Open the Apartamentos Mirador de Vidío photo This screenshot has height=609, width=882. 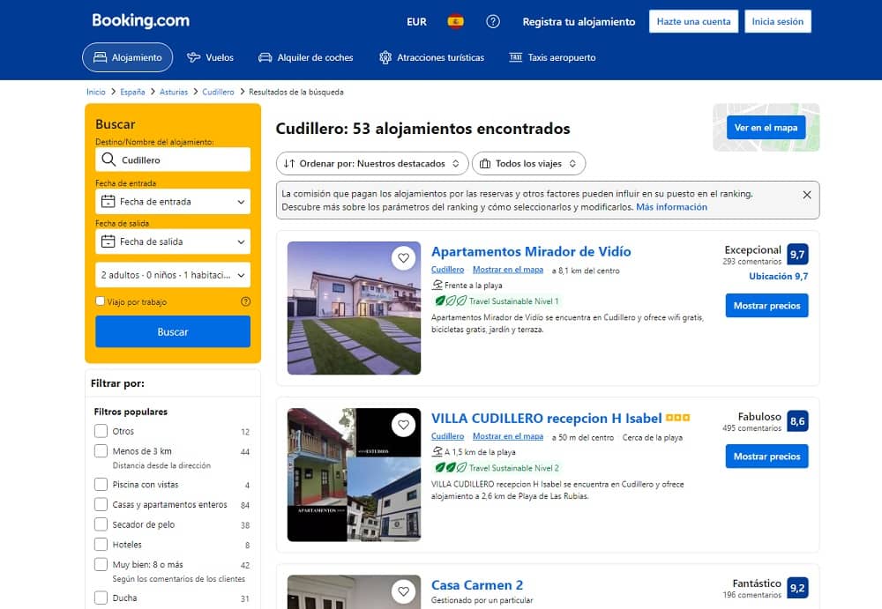point(354,308)
